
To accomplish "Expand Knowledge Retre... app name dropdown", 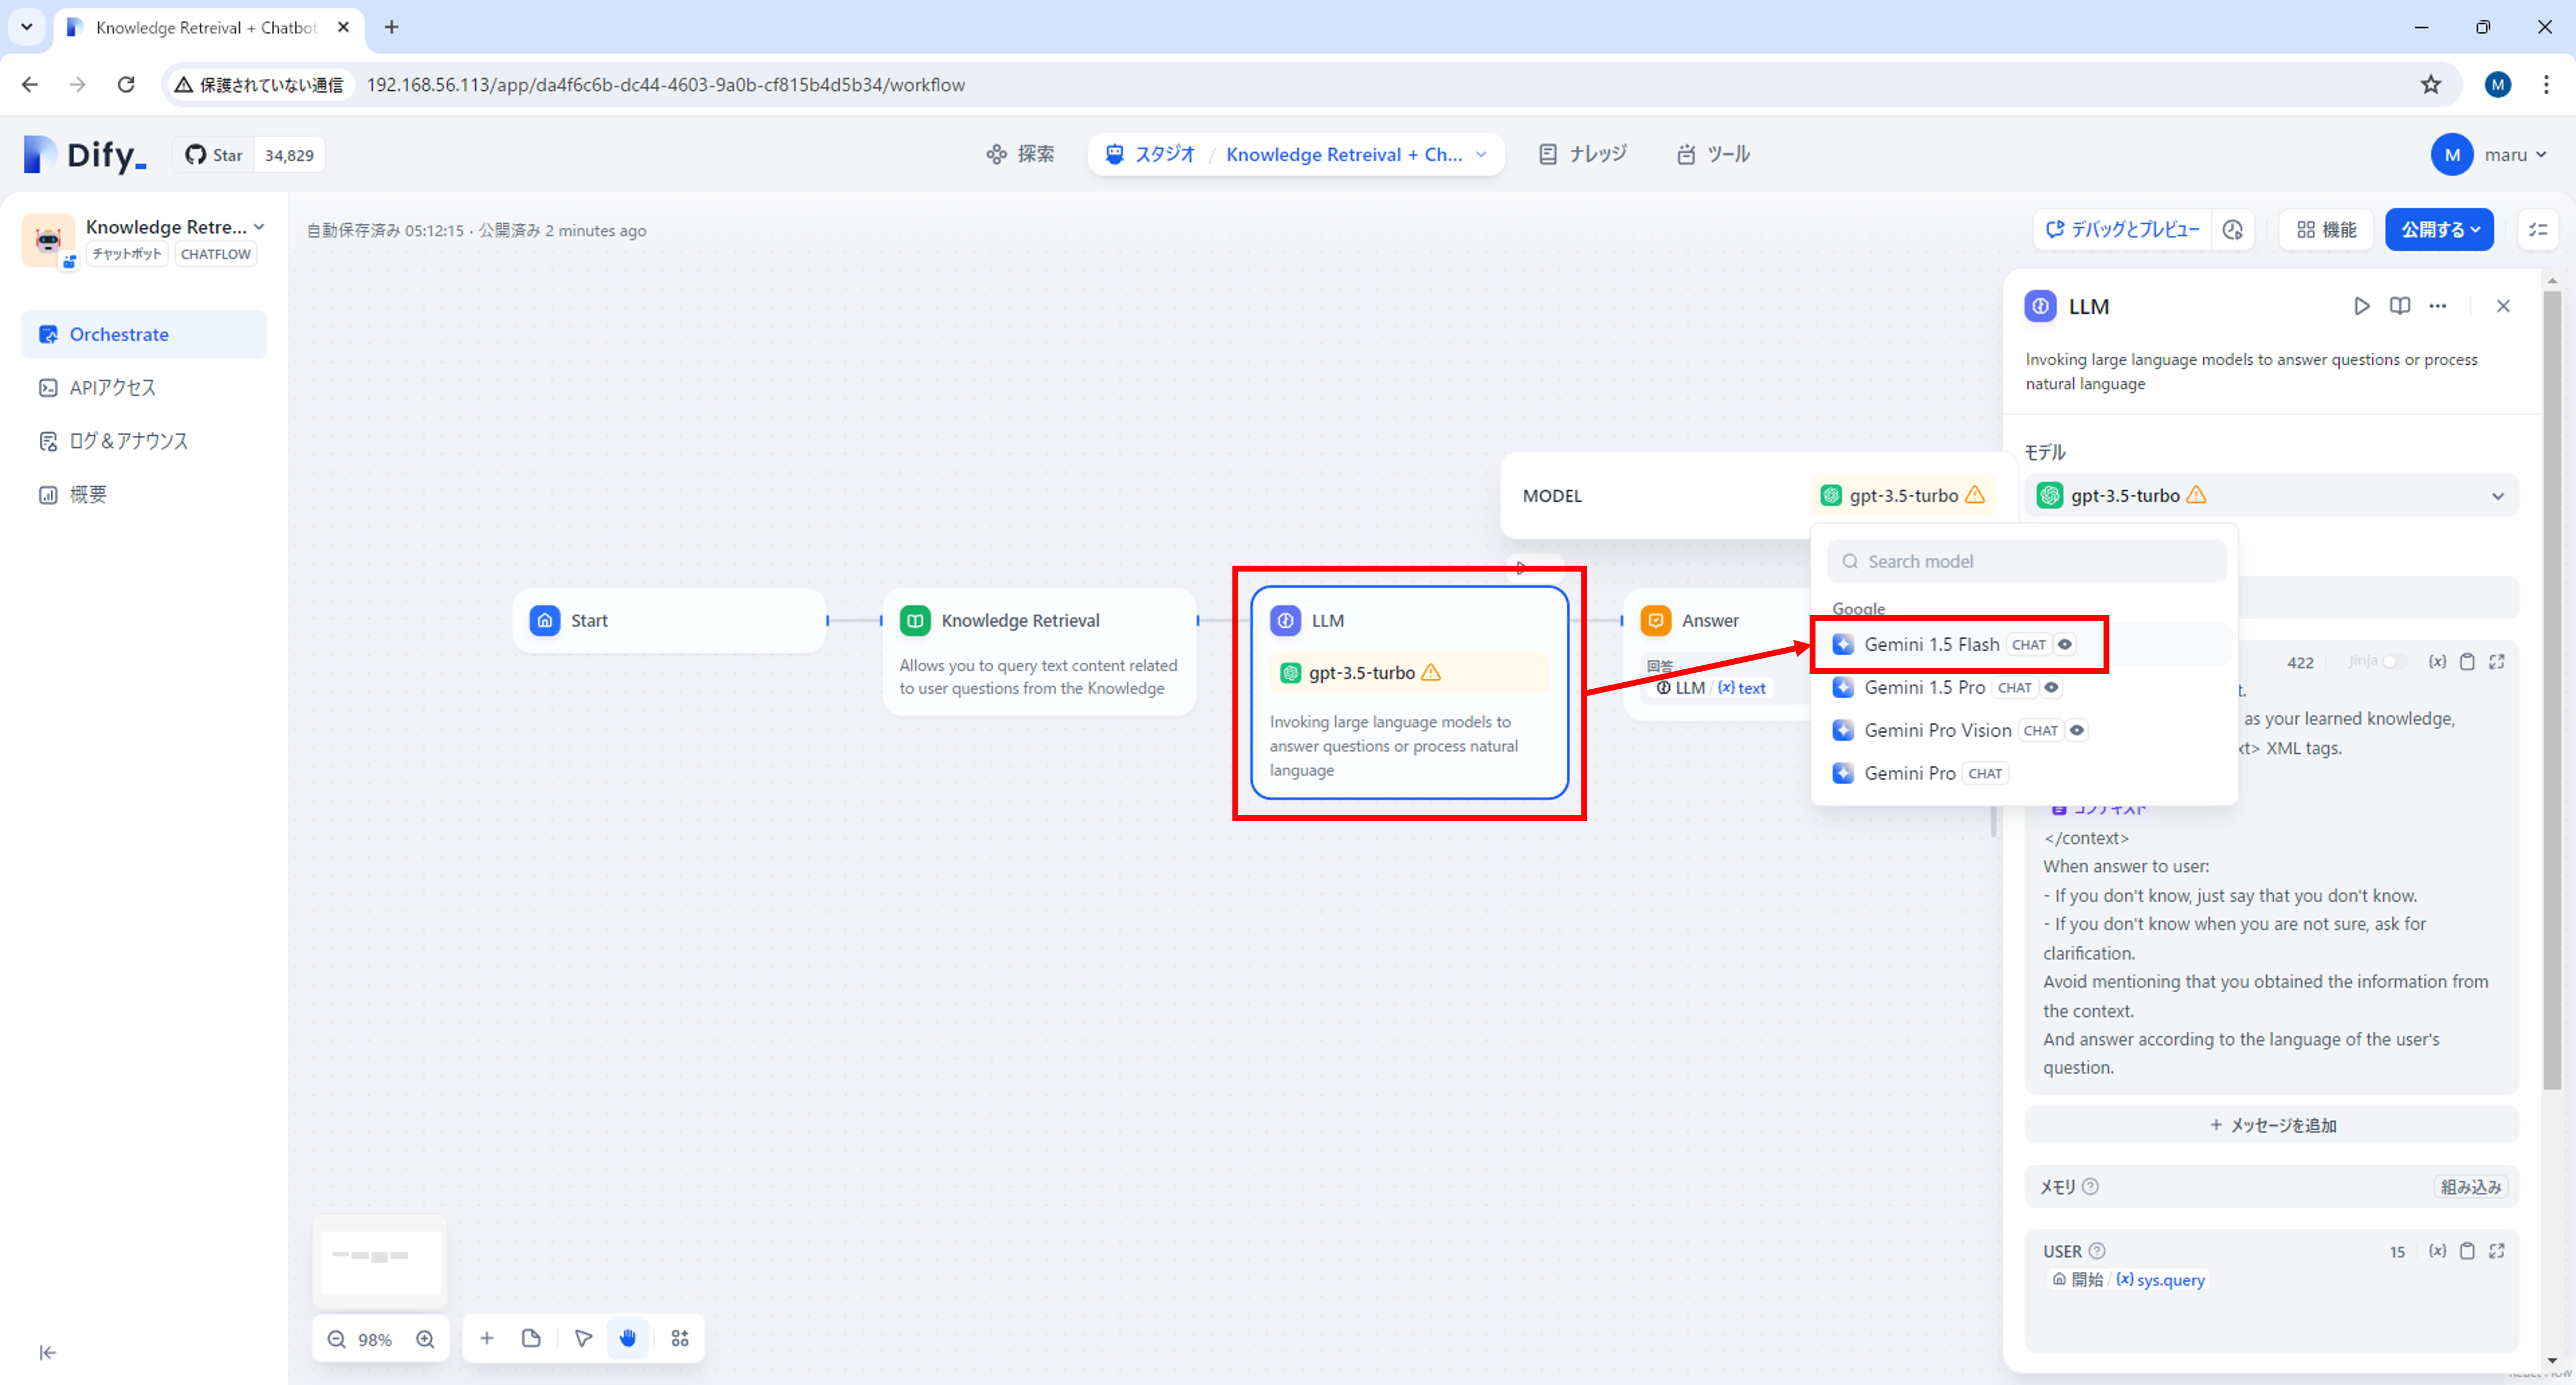I will [259, 227].
